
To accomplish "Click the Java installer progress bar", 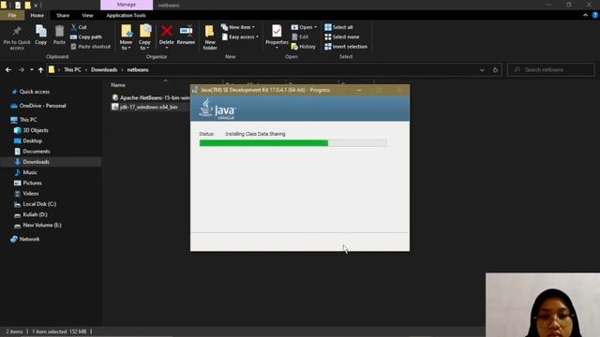I will point(292,143).
